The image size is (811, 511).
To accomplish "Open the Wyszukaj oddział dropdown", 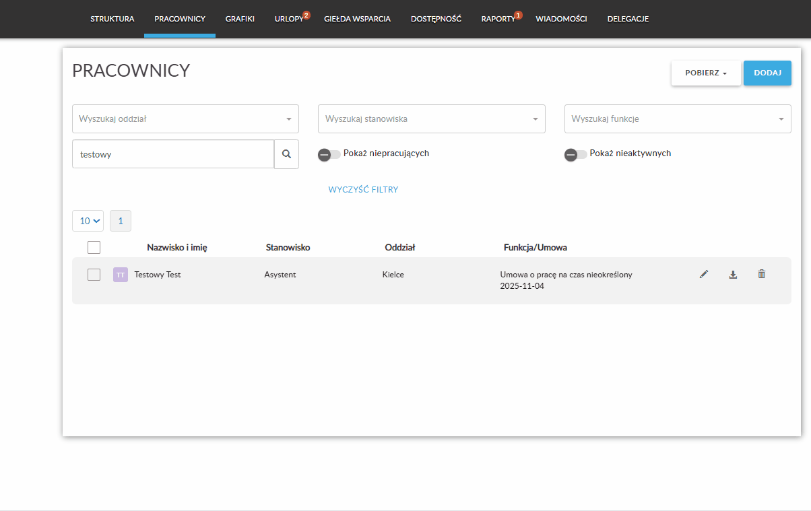I will [185, 119].
